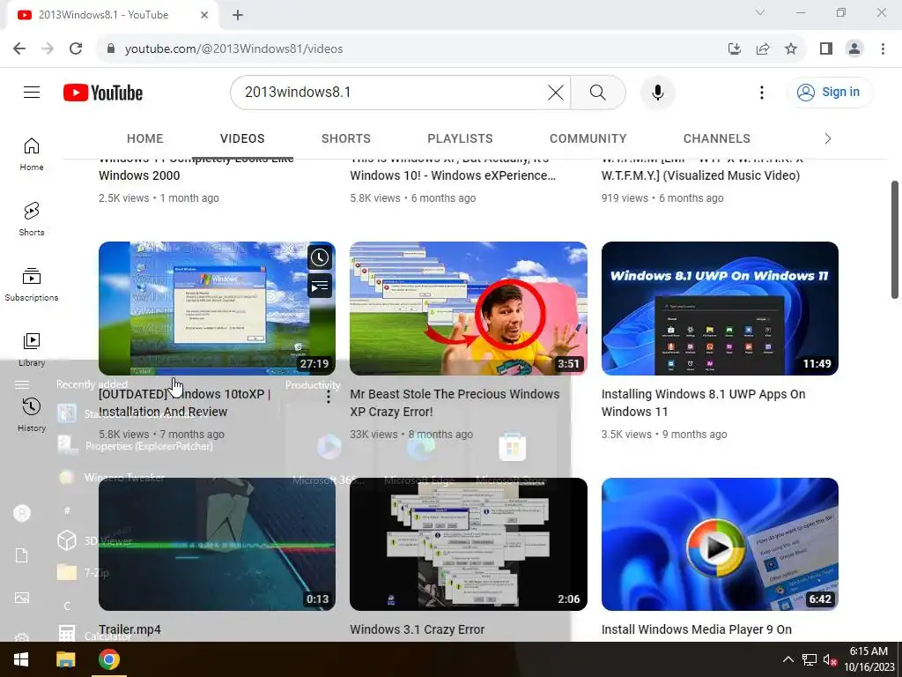902x677 pixels.
Task: Play the Windows 8.1 UWP 11:49 thumbnail
Action: (x=720, y=308)
